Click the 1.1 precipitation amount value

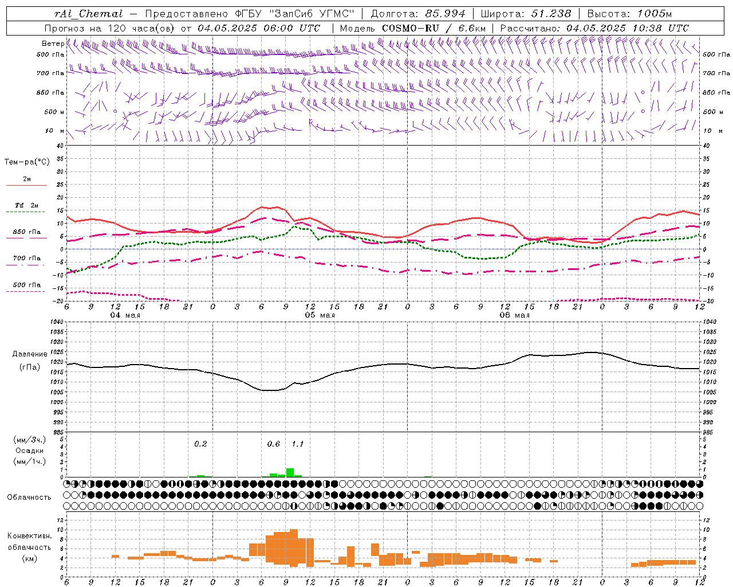tap(298, 444)
